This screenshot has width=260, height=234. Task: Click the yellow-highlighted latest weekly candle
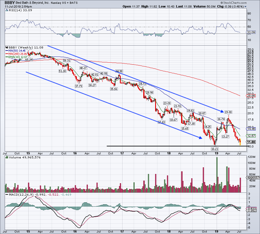coord(240,142)
